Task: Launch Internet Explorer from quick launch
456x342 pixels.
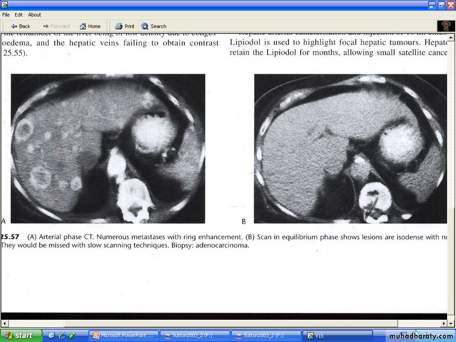Action: 62,335
